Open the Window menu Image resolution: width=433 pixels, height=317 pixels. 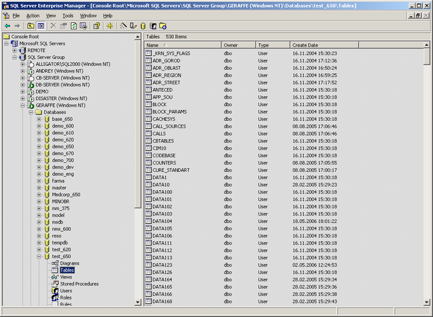(x=89, y=15)
